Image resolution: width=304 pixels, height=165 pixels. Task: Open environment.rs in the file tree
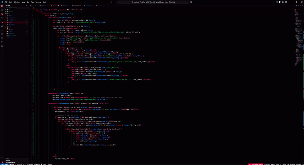coord(16,19)
